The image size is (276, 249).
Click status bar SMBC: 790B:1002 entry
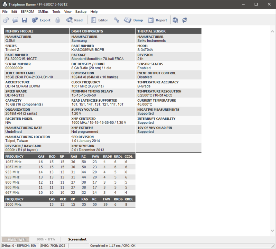53,246
